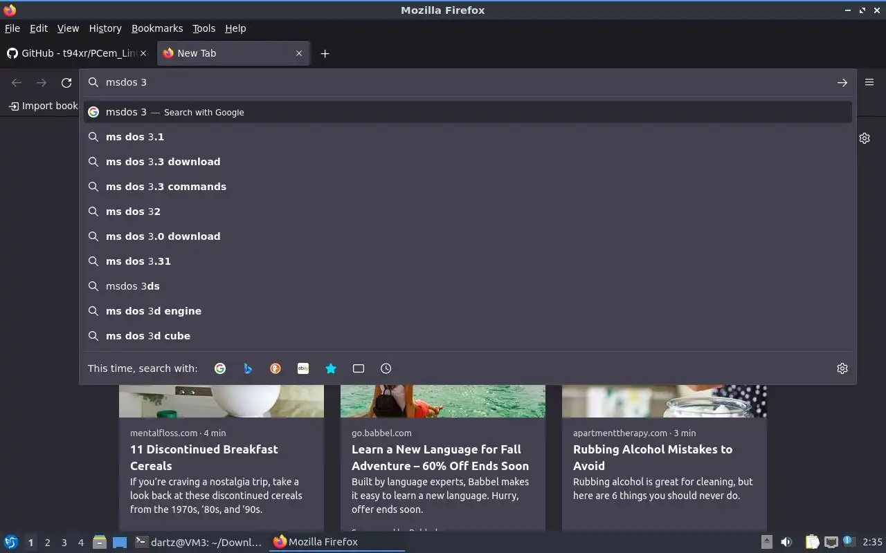This screenshot has width=886, height=553.
Task: Switch to workspace 3 in taskbar
Action: pyautogui.click(x=64, y=543)
